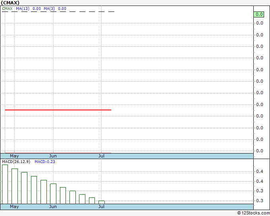
Task: Click the tallest MACD histogram bar
Action: 5,184
